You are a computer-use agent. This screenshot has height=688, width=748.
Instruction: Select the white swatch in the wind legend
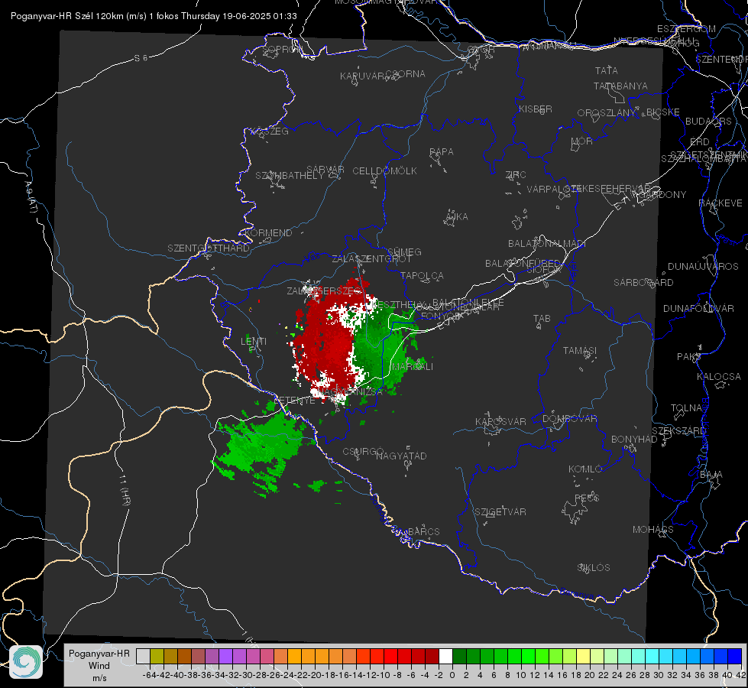tap(445, 656)
